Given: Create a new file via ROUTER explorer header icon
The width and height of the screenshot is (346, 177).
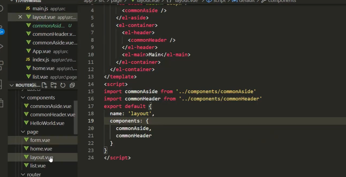Looking at the screenshot, I should click(x=44, y=85).
